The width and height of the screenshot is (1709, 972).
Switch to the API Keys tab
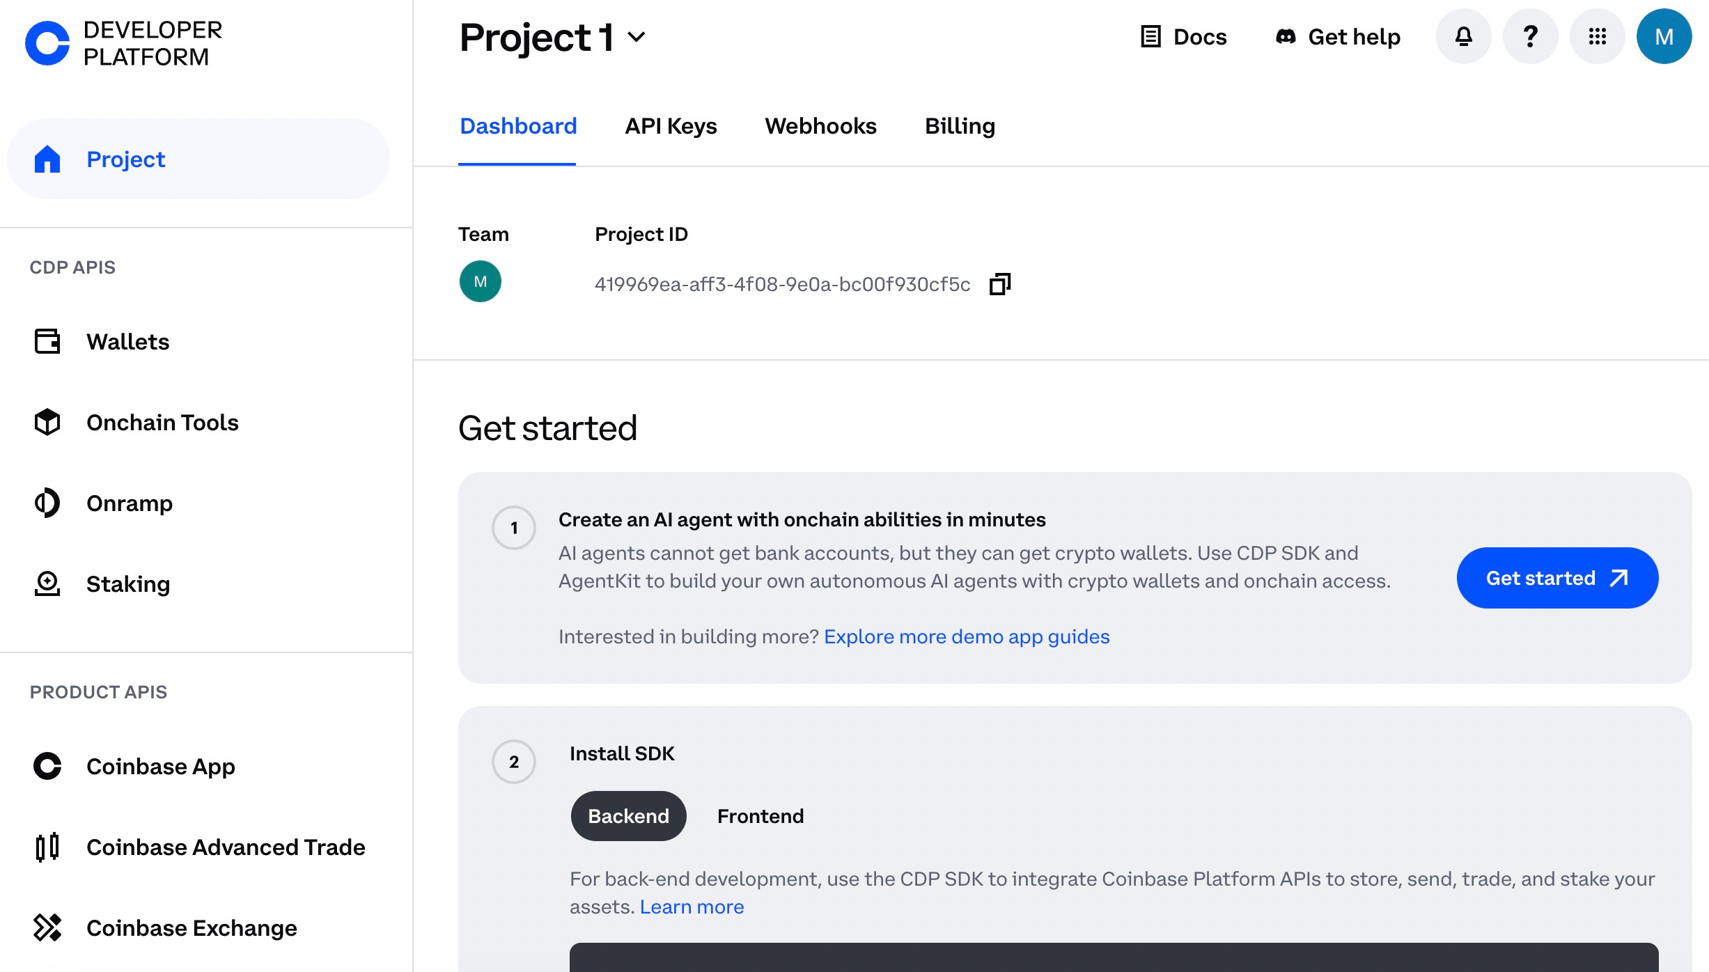671,126
